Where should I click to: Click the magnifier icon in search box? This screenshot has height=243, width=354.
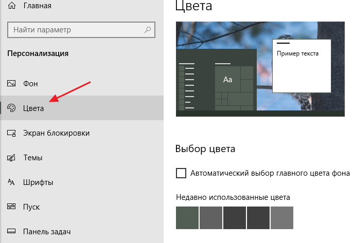(x=148, y=29)
